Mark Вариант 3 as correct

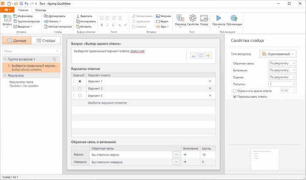point(80,95)
